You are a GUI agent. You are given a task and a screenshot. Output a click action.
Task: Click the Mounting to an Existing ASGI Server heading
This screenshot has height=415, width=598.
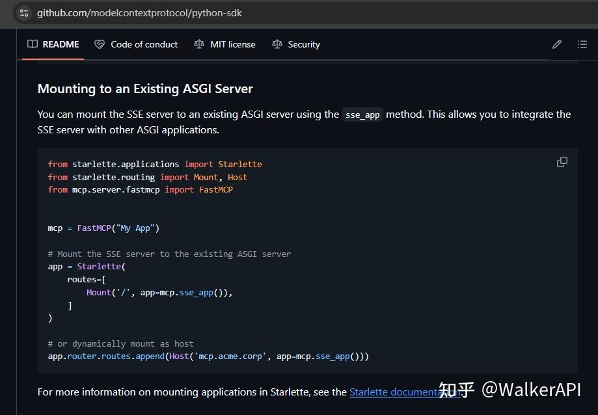(x=145, y=88)
